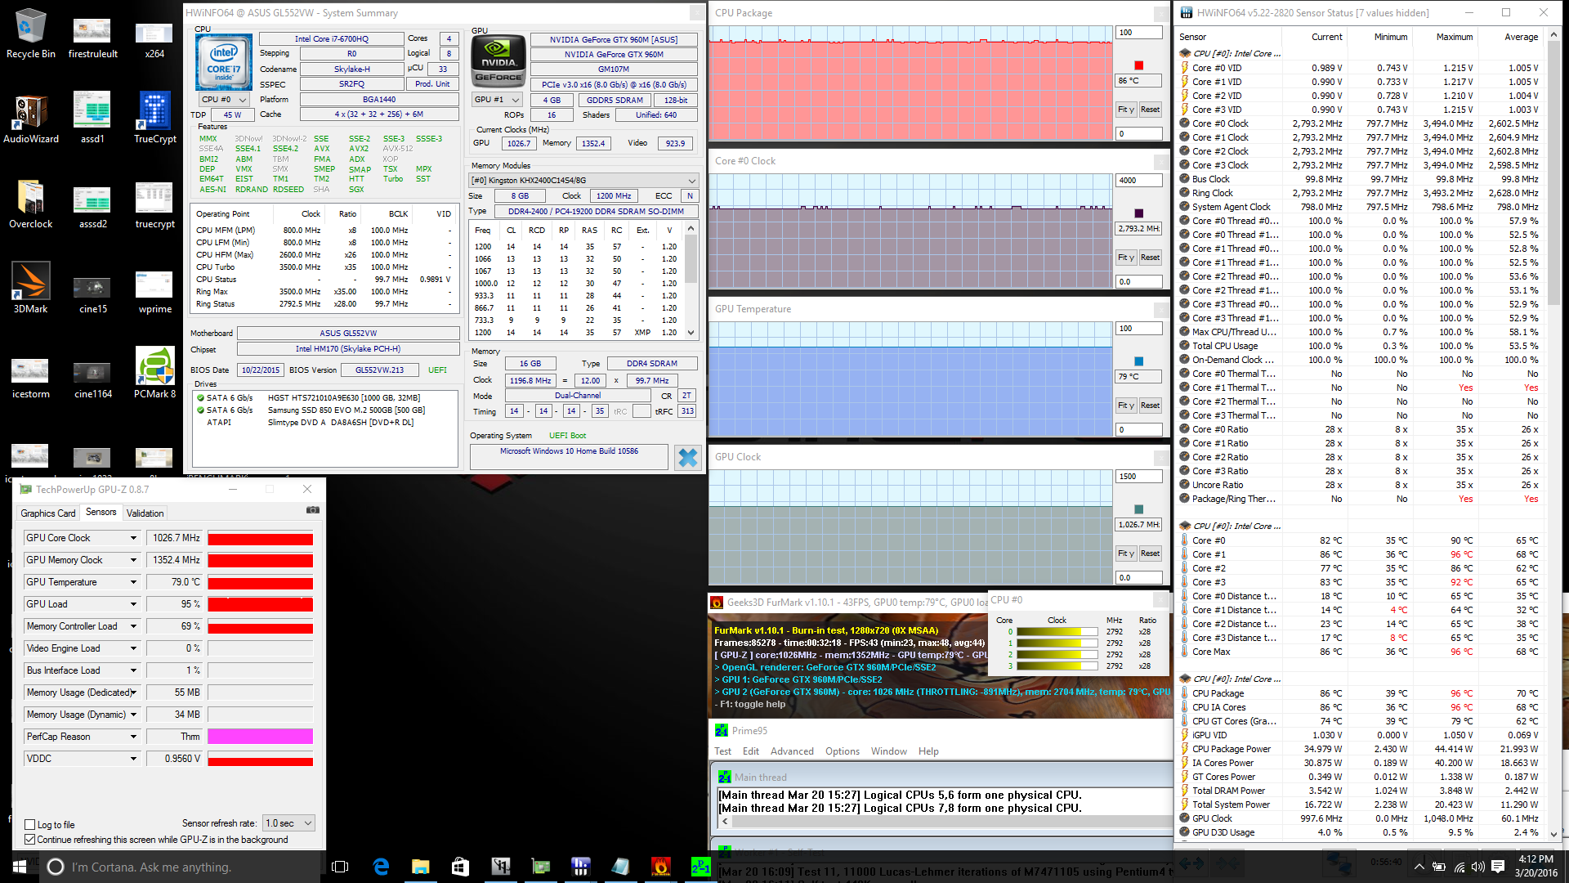
Task: Switch to the Graphics Card tab in GPU-Z
Action: point(48,513)
